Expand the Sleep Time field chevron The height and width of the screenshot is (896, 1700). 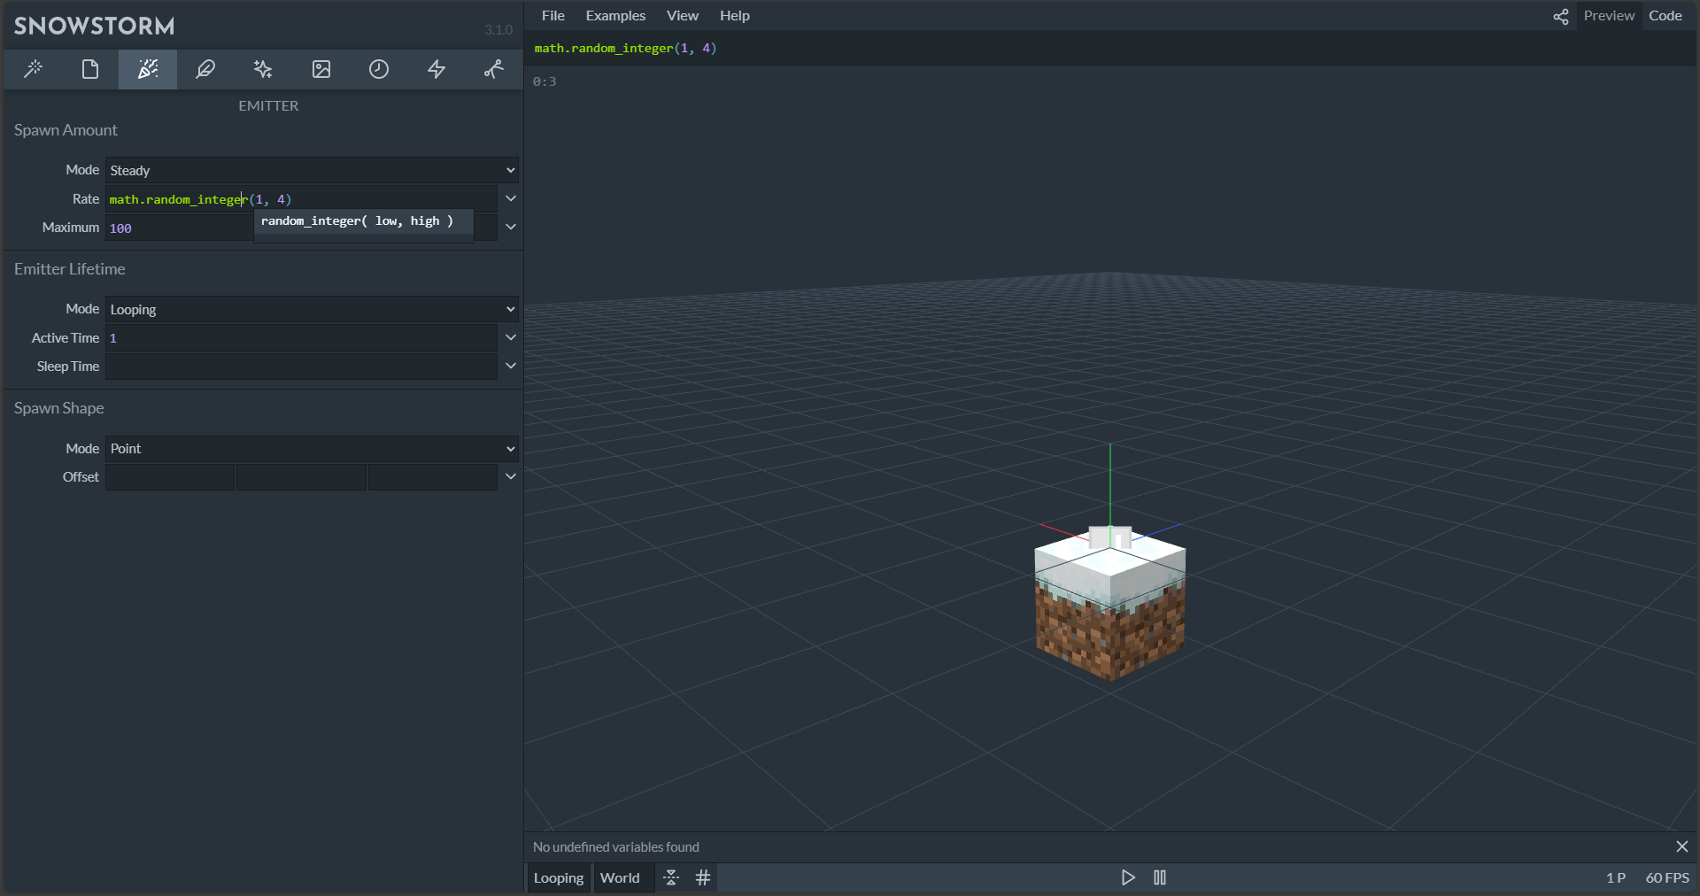511,366
